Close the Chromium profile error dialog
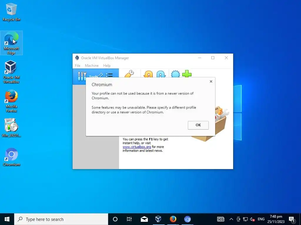The image size is (301, 225). (x=211, y=81)
